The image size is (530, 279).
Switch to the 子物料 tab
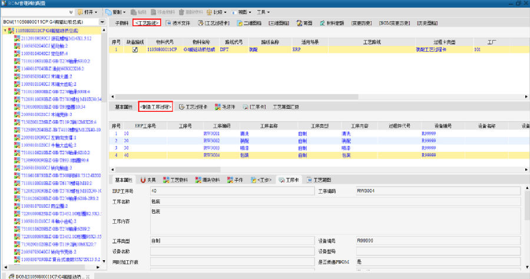point(120,23)
